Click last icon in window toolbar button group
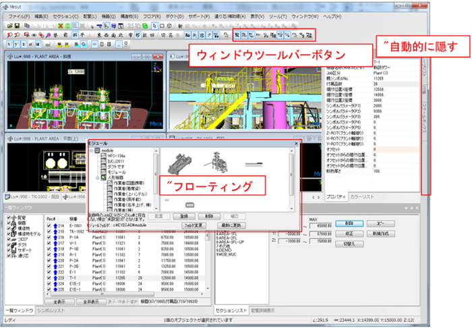This screenshot has width=472, height=328. [309, 34]
